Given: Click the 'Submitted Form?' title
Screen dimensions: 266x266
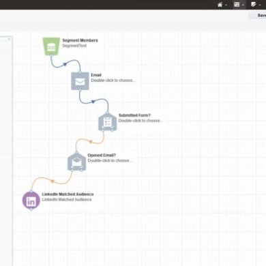Looking at the screenshot, I should coord(134,115).
